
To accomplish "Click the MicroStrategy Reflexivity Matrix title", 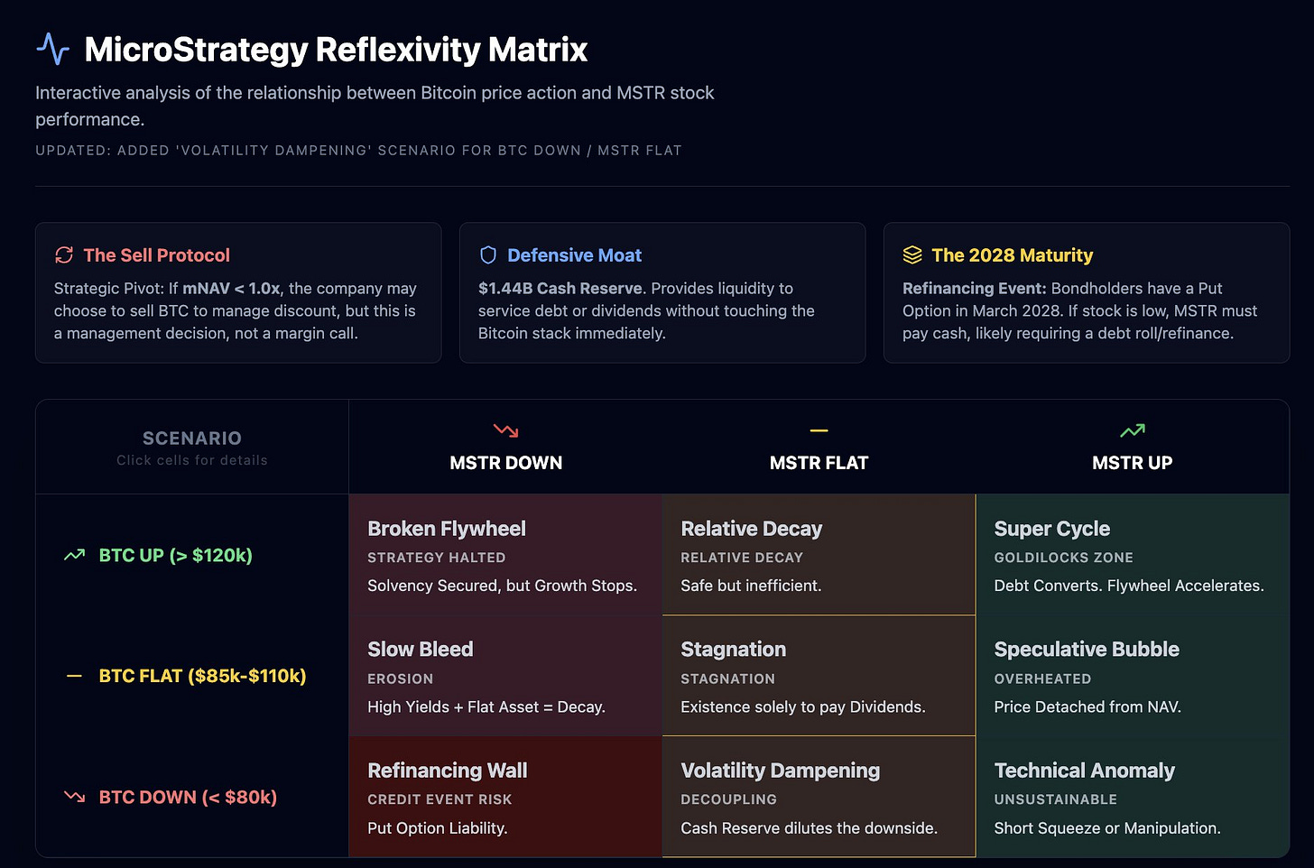I will [336, 50].
